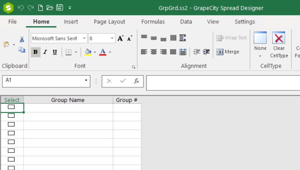Open the font color dropdown arrow

coord(110,52)
